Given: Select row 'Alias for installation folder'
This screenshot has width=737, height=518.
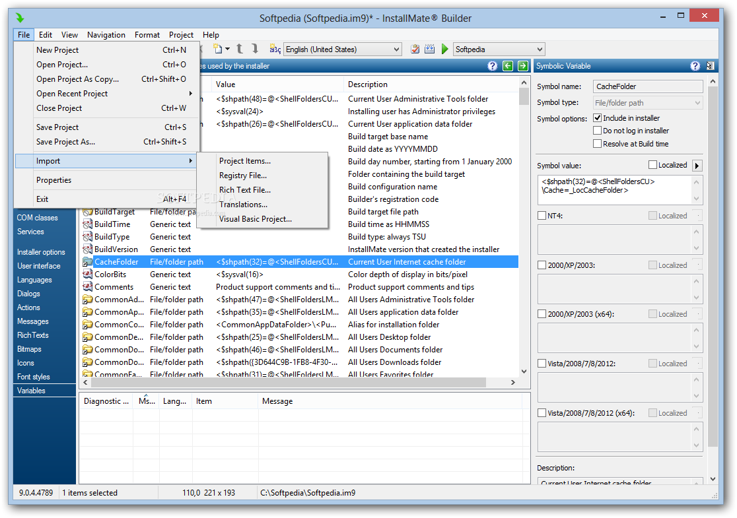Looking at the screenshot, I should [x=300, y=325].
